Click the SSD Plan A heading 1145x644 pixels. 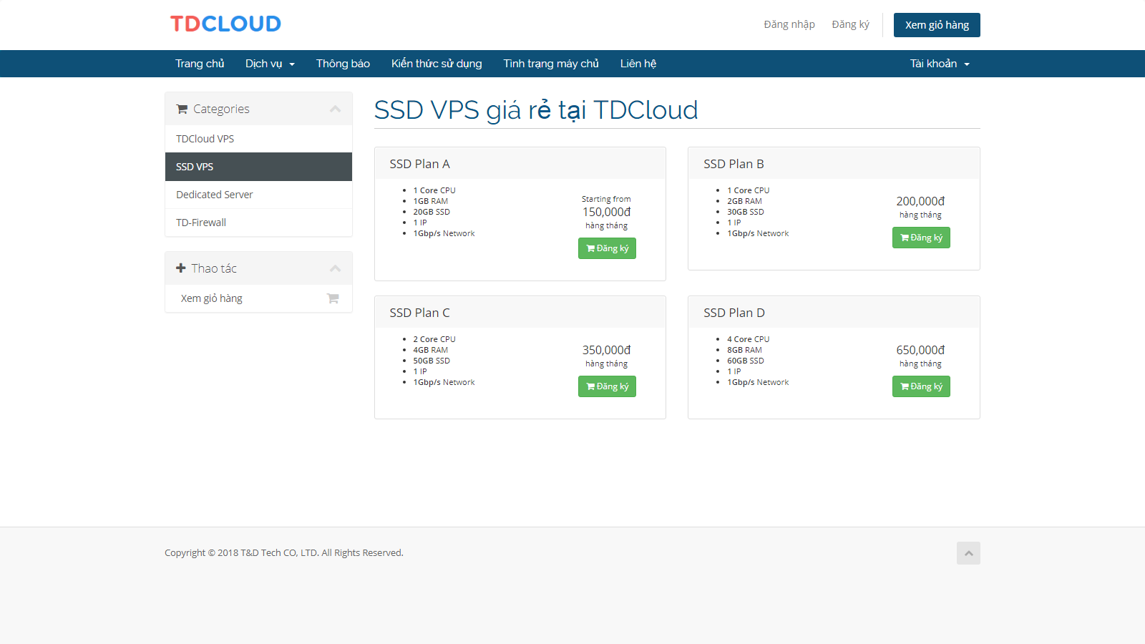[x=419, y=164]
